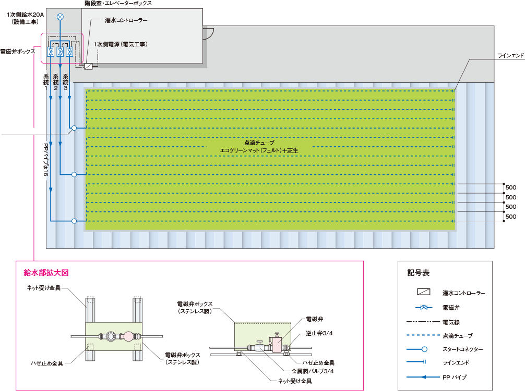Click the 電磁弁ボックス(ステンレス製) label above side-view detail
The image size is (525, 391).
[x=195, y=307]
